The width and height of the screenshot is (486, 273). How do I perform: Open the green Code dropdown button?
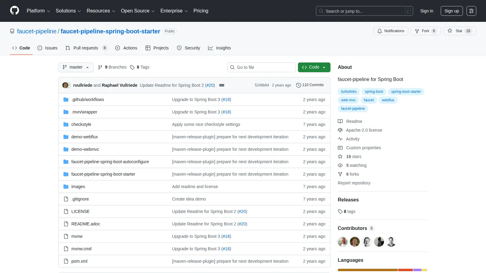click(314, 67)
